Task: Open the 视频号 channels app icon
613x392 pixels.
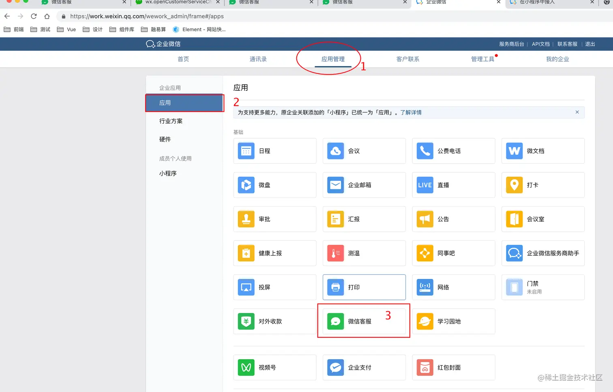Action: tap(246, 367)
